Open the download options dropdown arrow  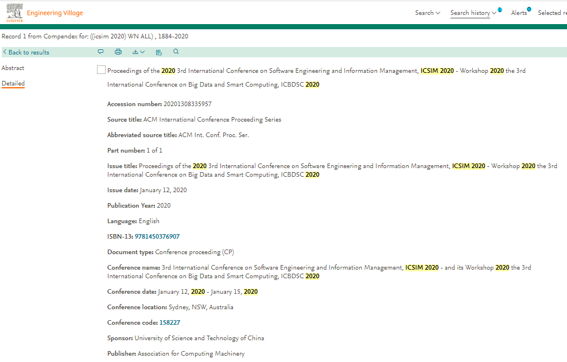(142, 52)
